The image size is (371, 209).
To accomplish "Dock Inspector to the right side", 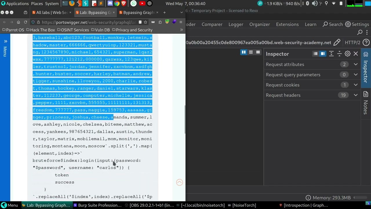I will [x=323, y=54].
